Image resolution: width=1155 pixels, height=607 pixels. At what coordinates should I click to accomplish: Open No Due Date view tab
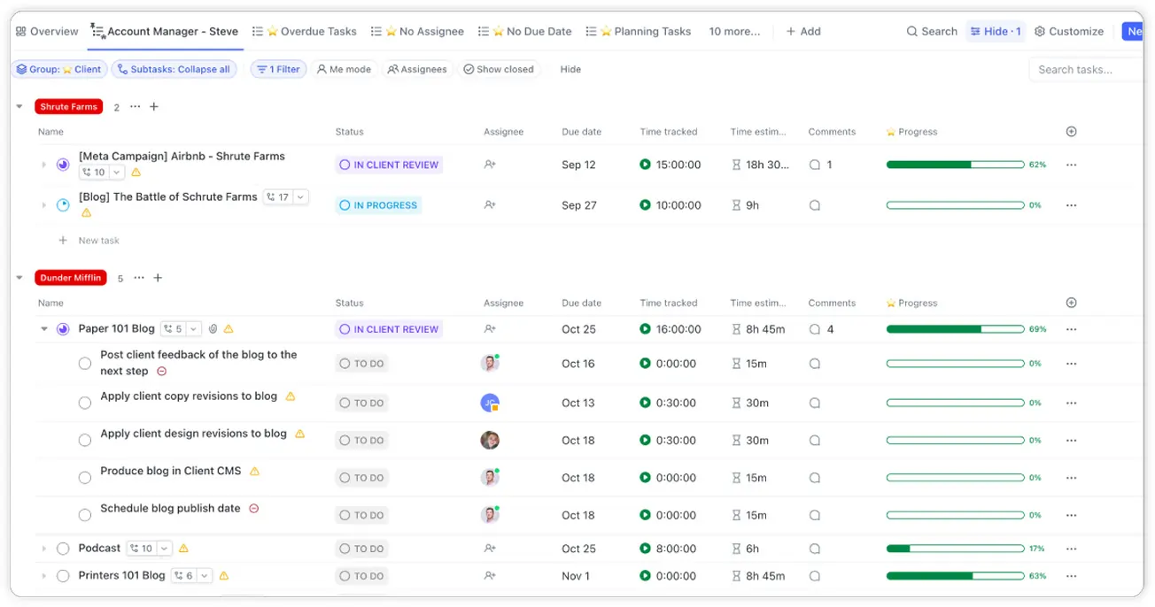click(524, 31)
